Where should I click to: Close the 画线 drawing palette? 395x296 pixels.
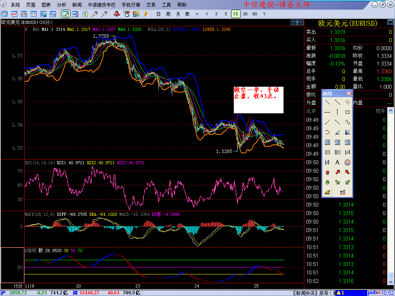click(x=349, y=94)
